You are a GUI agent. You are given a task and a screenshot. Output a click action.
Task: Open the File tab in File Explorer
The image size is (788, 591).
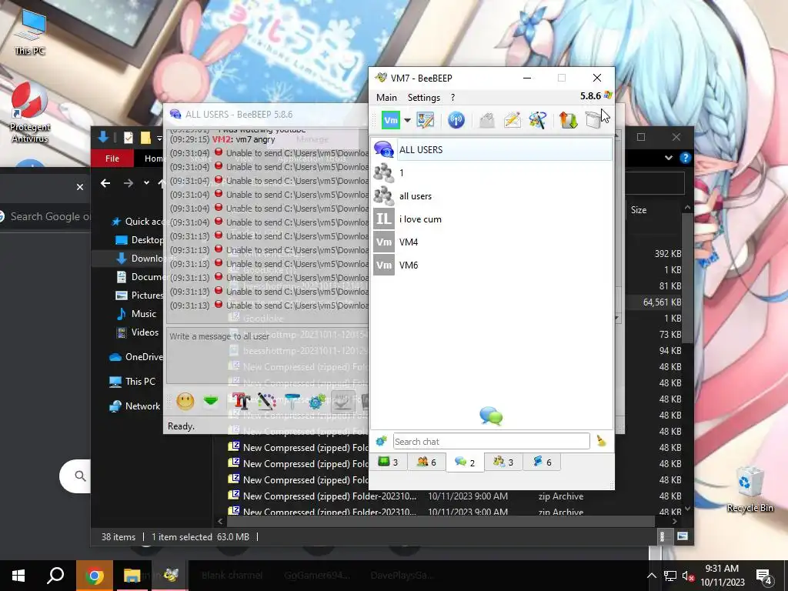click(112, 159)
